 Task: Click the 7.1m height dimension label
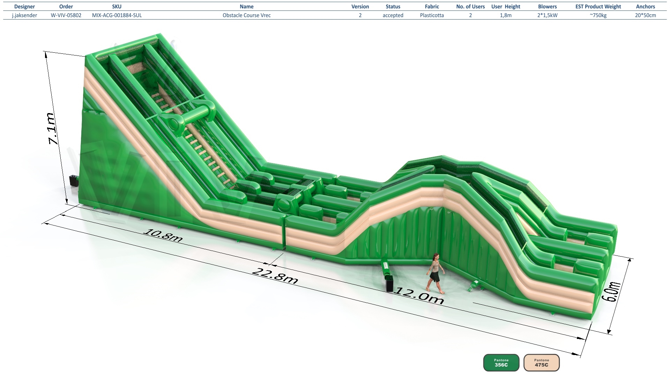pos(52,128)
